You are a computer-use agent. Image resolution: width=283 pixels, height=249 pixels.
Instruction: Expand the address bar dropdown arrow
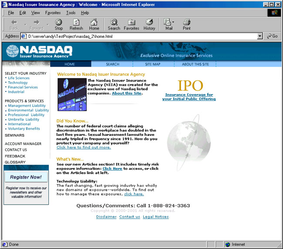click(260, 37)
